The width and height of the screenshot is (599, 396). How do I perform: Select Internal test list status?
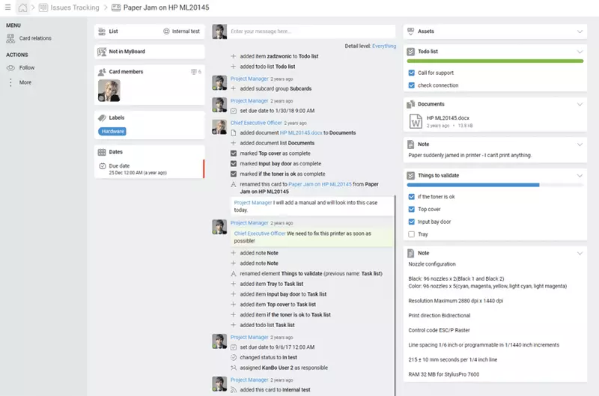click(182, 31)
